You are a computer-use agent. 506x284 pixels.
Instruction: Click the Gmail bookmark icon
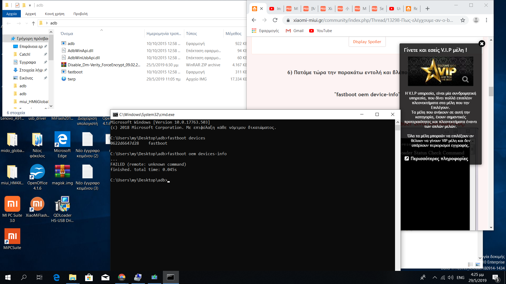click(x=288, y=31)
